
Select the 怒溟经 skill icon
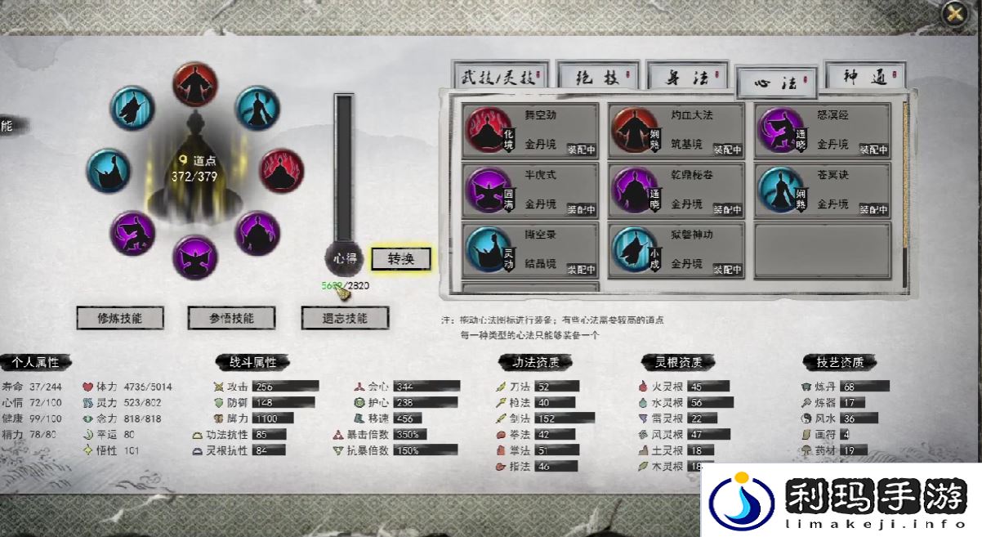pos(780,130)
